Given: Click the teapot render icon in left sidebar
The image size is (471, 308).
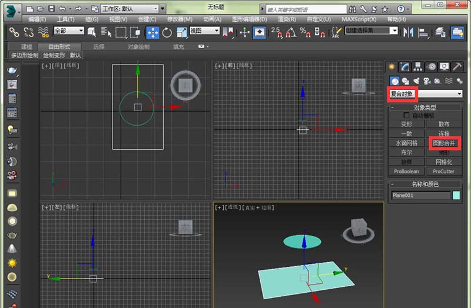Looking at the screenshot, I should (x=12, y=71).
